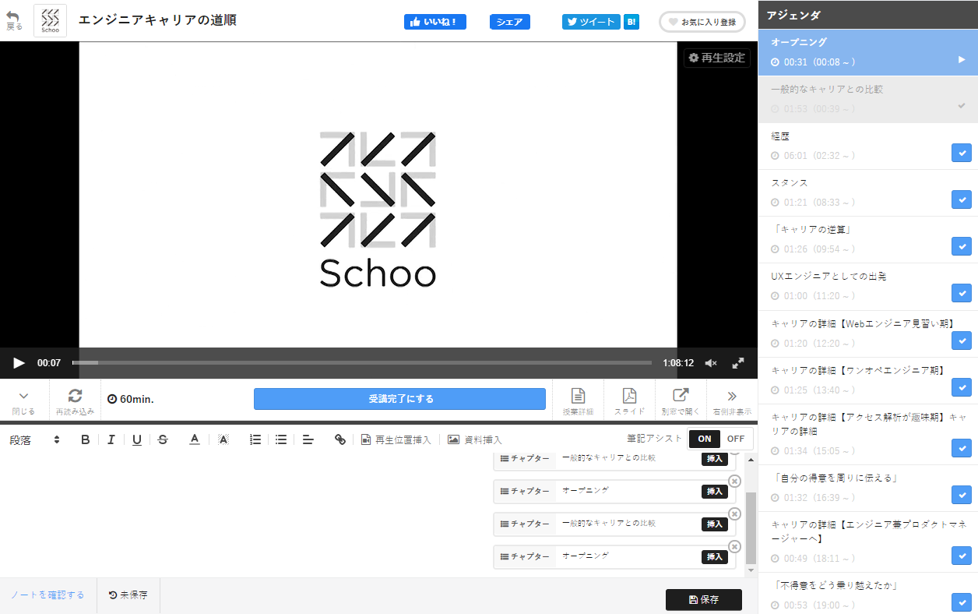Click the Schoo logo thumbnail beside the title
This screenshot has height=614, width=978.
51,21
